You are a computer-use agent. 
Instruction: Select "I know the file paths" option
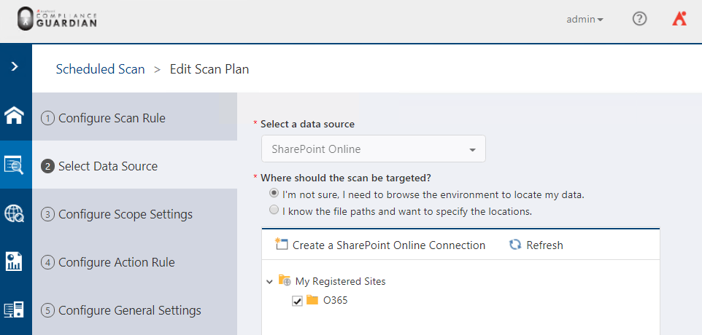tap(274, 210)
